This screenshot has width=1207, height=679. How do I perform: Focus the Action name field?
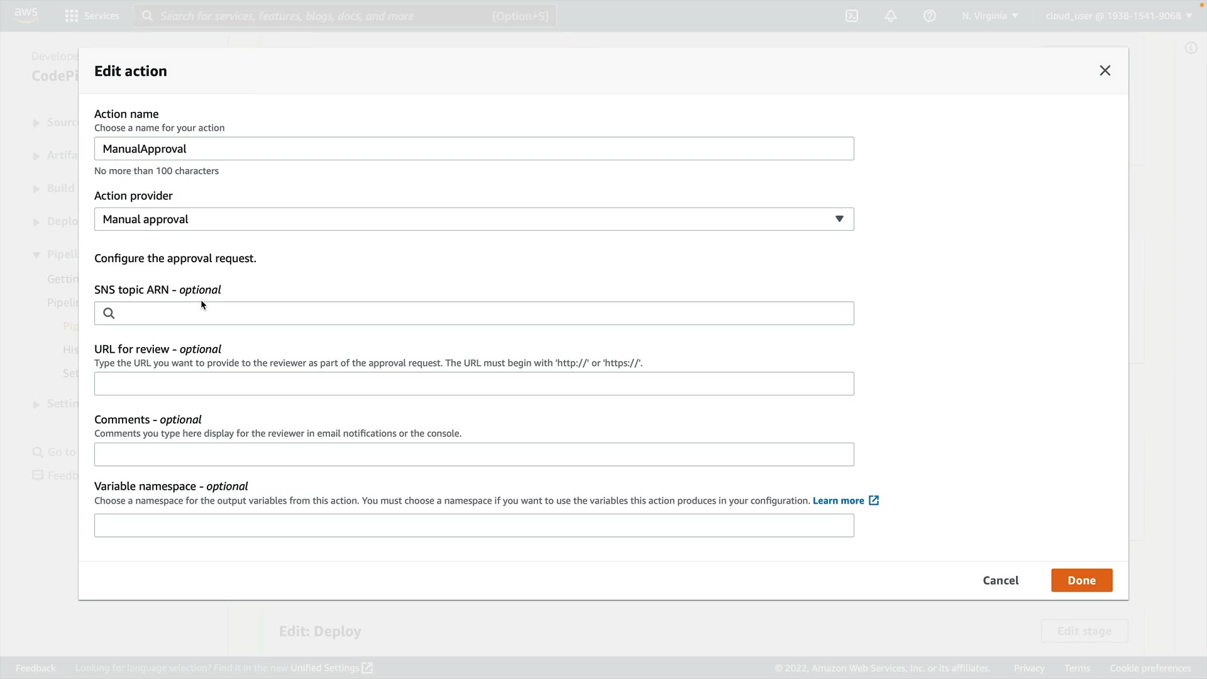(x=474, y=148)
